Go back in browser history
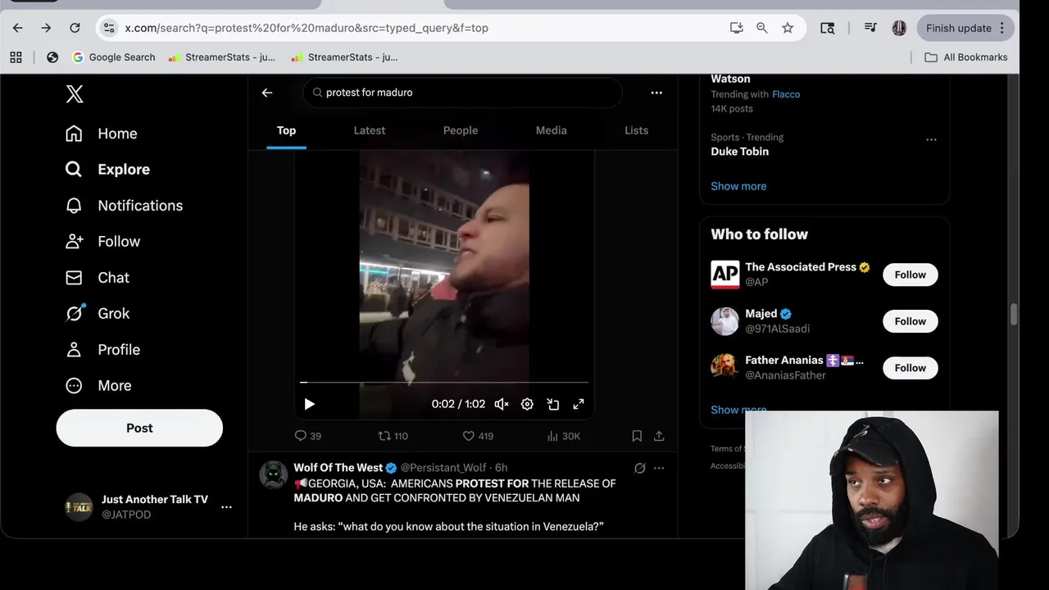Screen dimensions: 1049x590 click(x=18, y=28)
